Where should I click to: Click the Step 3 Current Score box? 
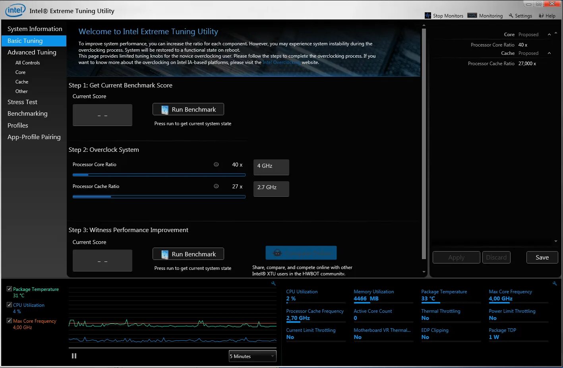[x=103, y=261]
